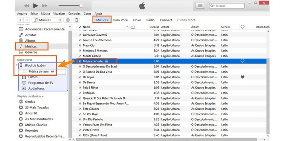Switch to the Músicas tab
Viewport: 289px width, 141px height.
[102, 20]
